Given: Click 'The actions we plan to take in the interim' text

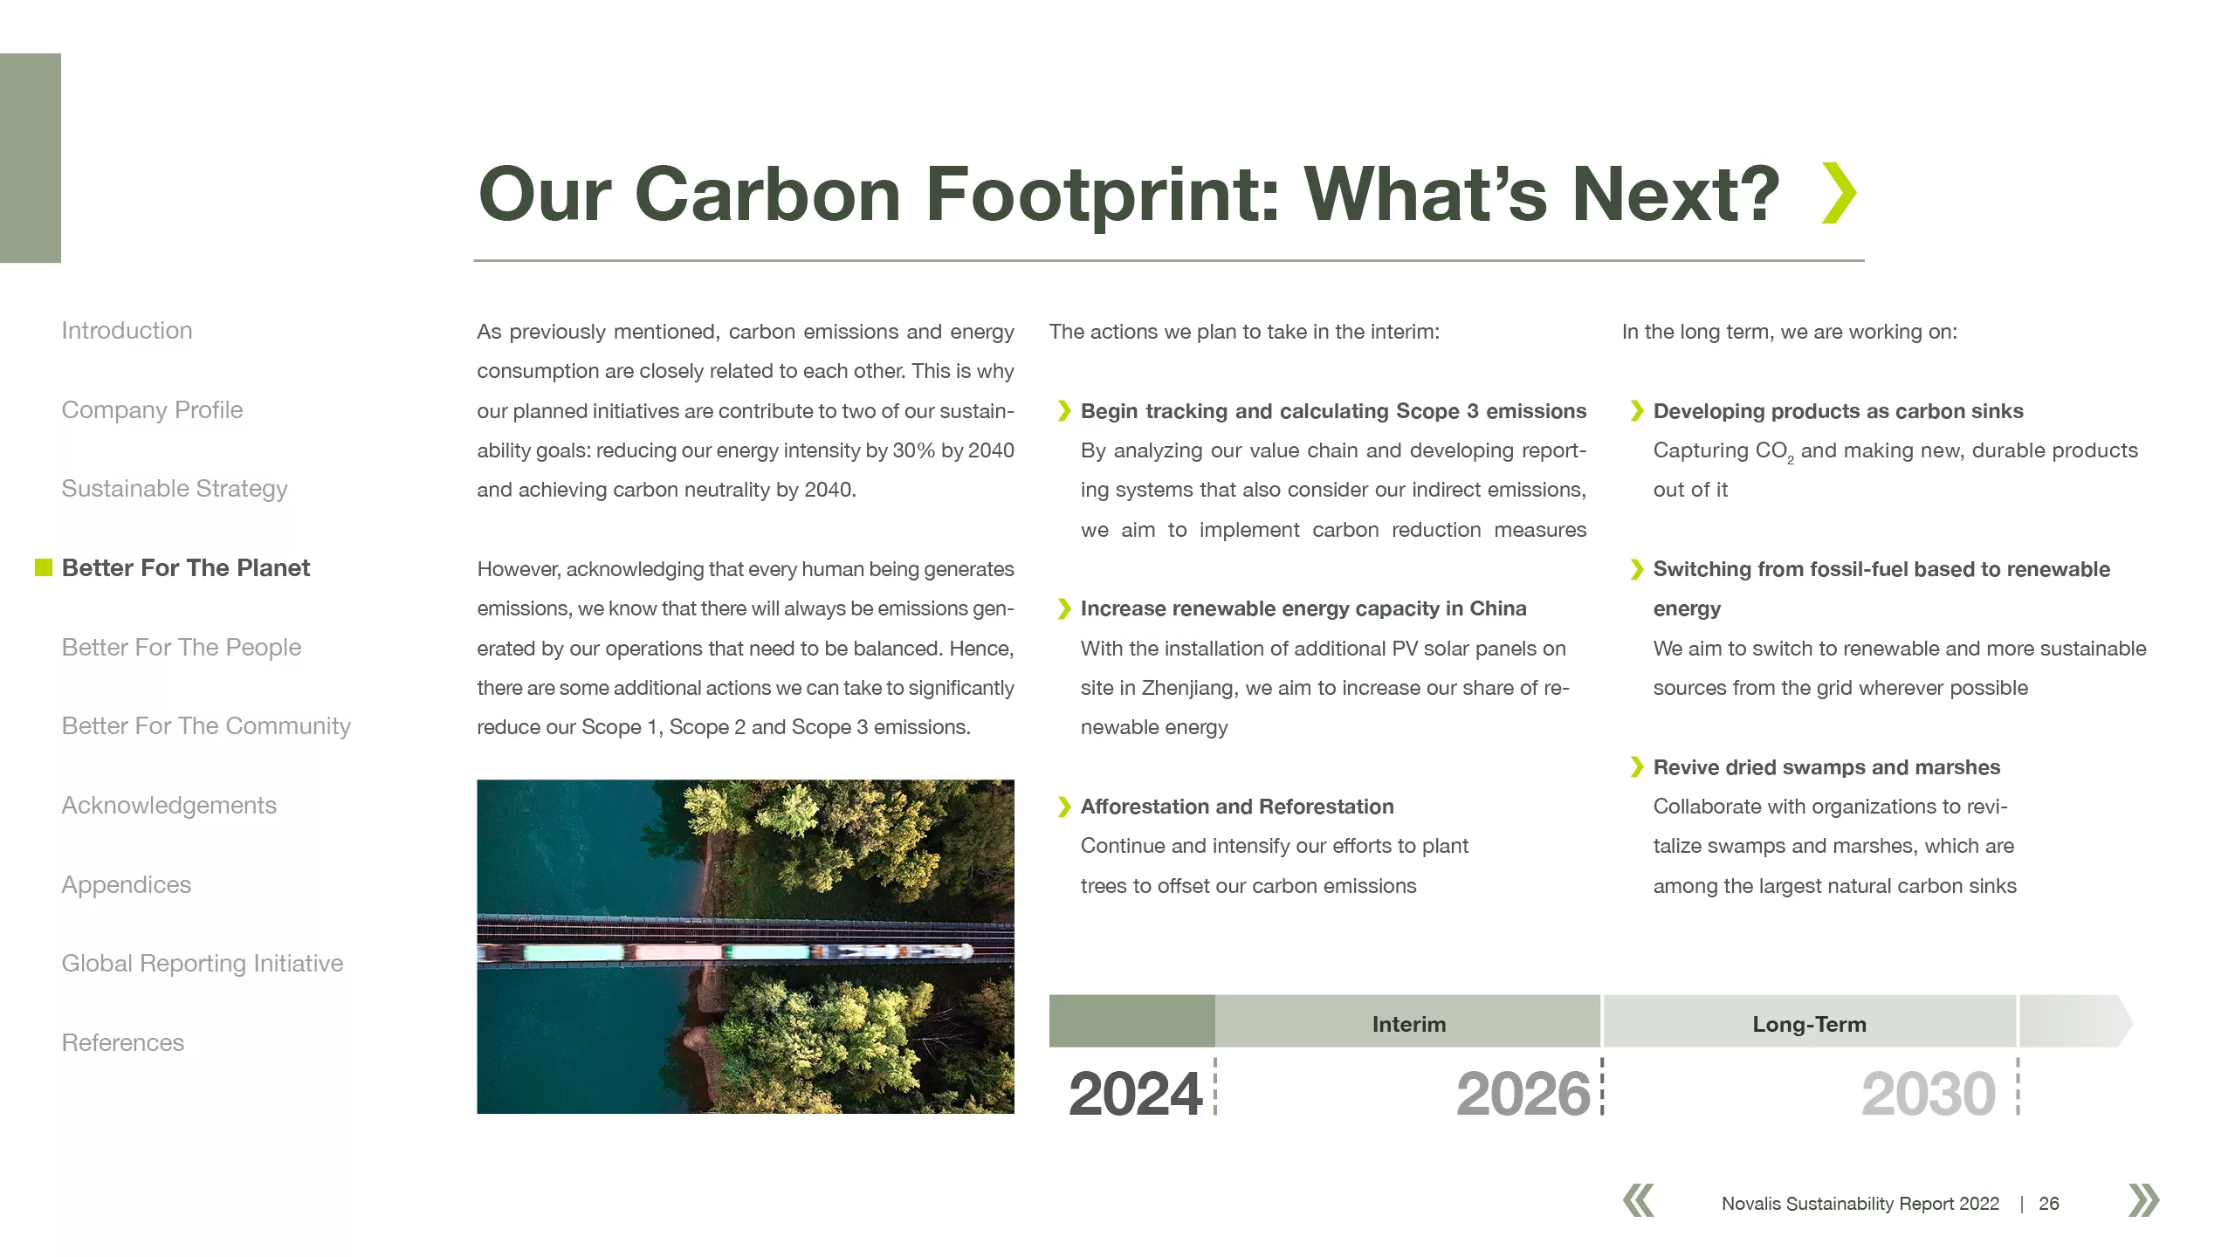Looking at the screenshot, I should pyautogui.click(x=1244, y=332).
